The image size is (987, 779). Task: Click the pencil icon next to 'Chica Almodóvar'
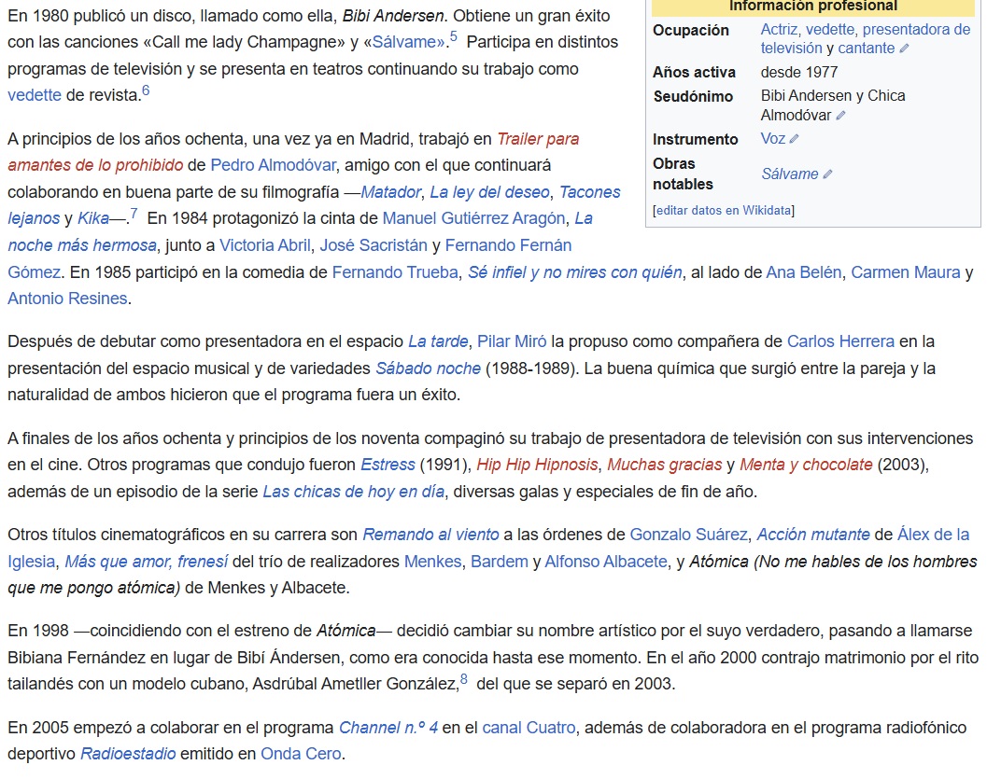(x=840, y=116)
